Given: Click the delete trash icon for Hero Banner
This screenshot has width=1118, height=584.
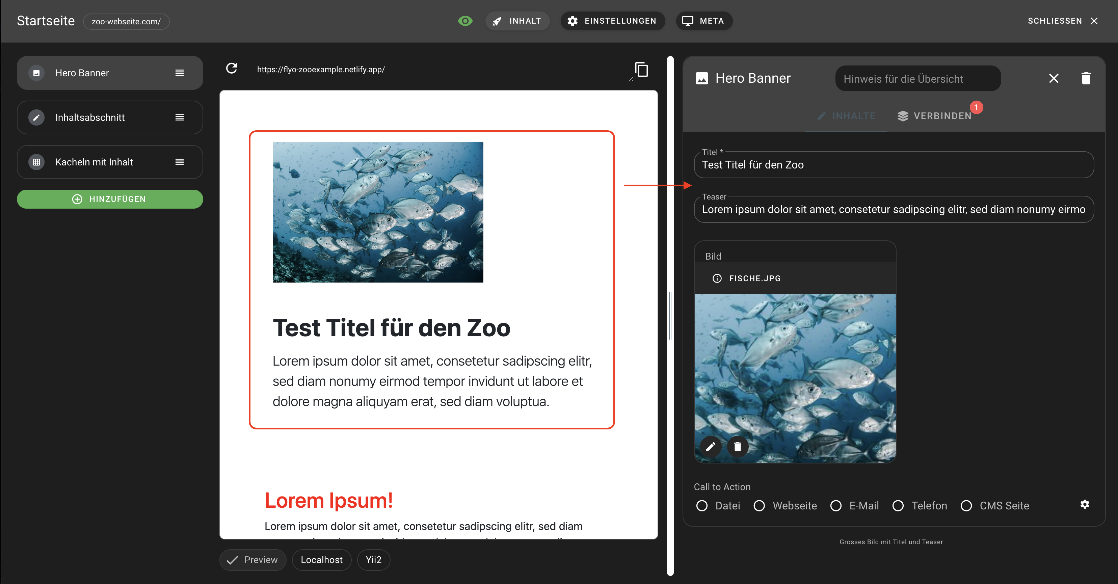Looking at the screenshot, I should (x=1086, y=78).
